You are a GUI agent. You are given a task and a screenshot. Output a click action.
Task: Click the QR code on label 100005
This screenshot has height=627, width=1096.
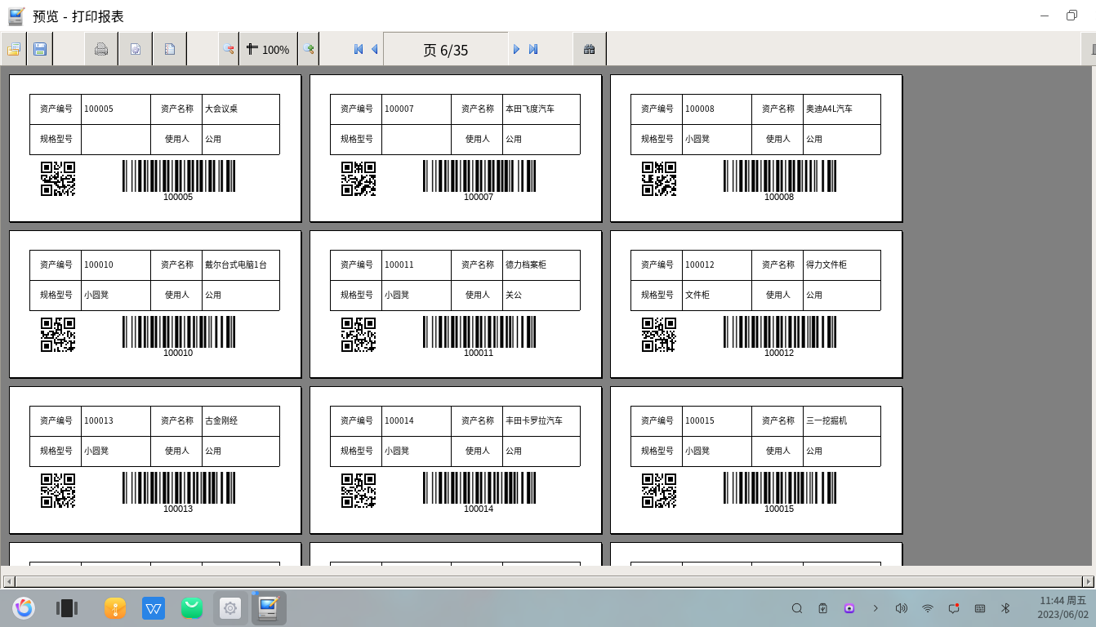coord(58,179)
